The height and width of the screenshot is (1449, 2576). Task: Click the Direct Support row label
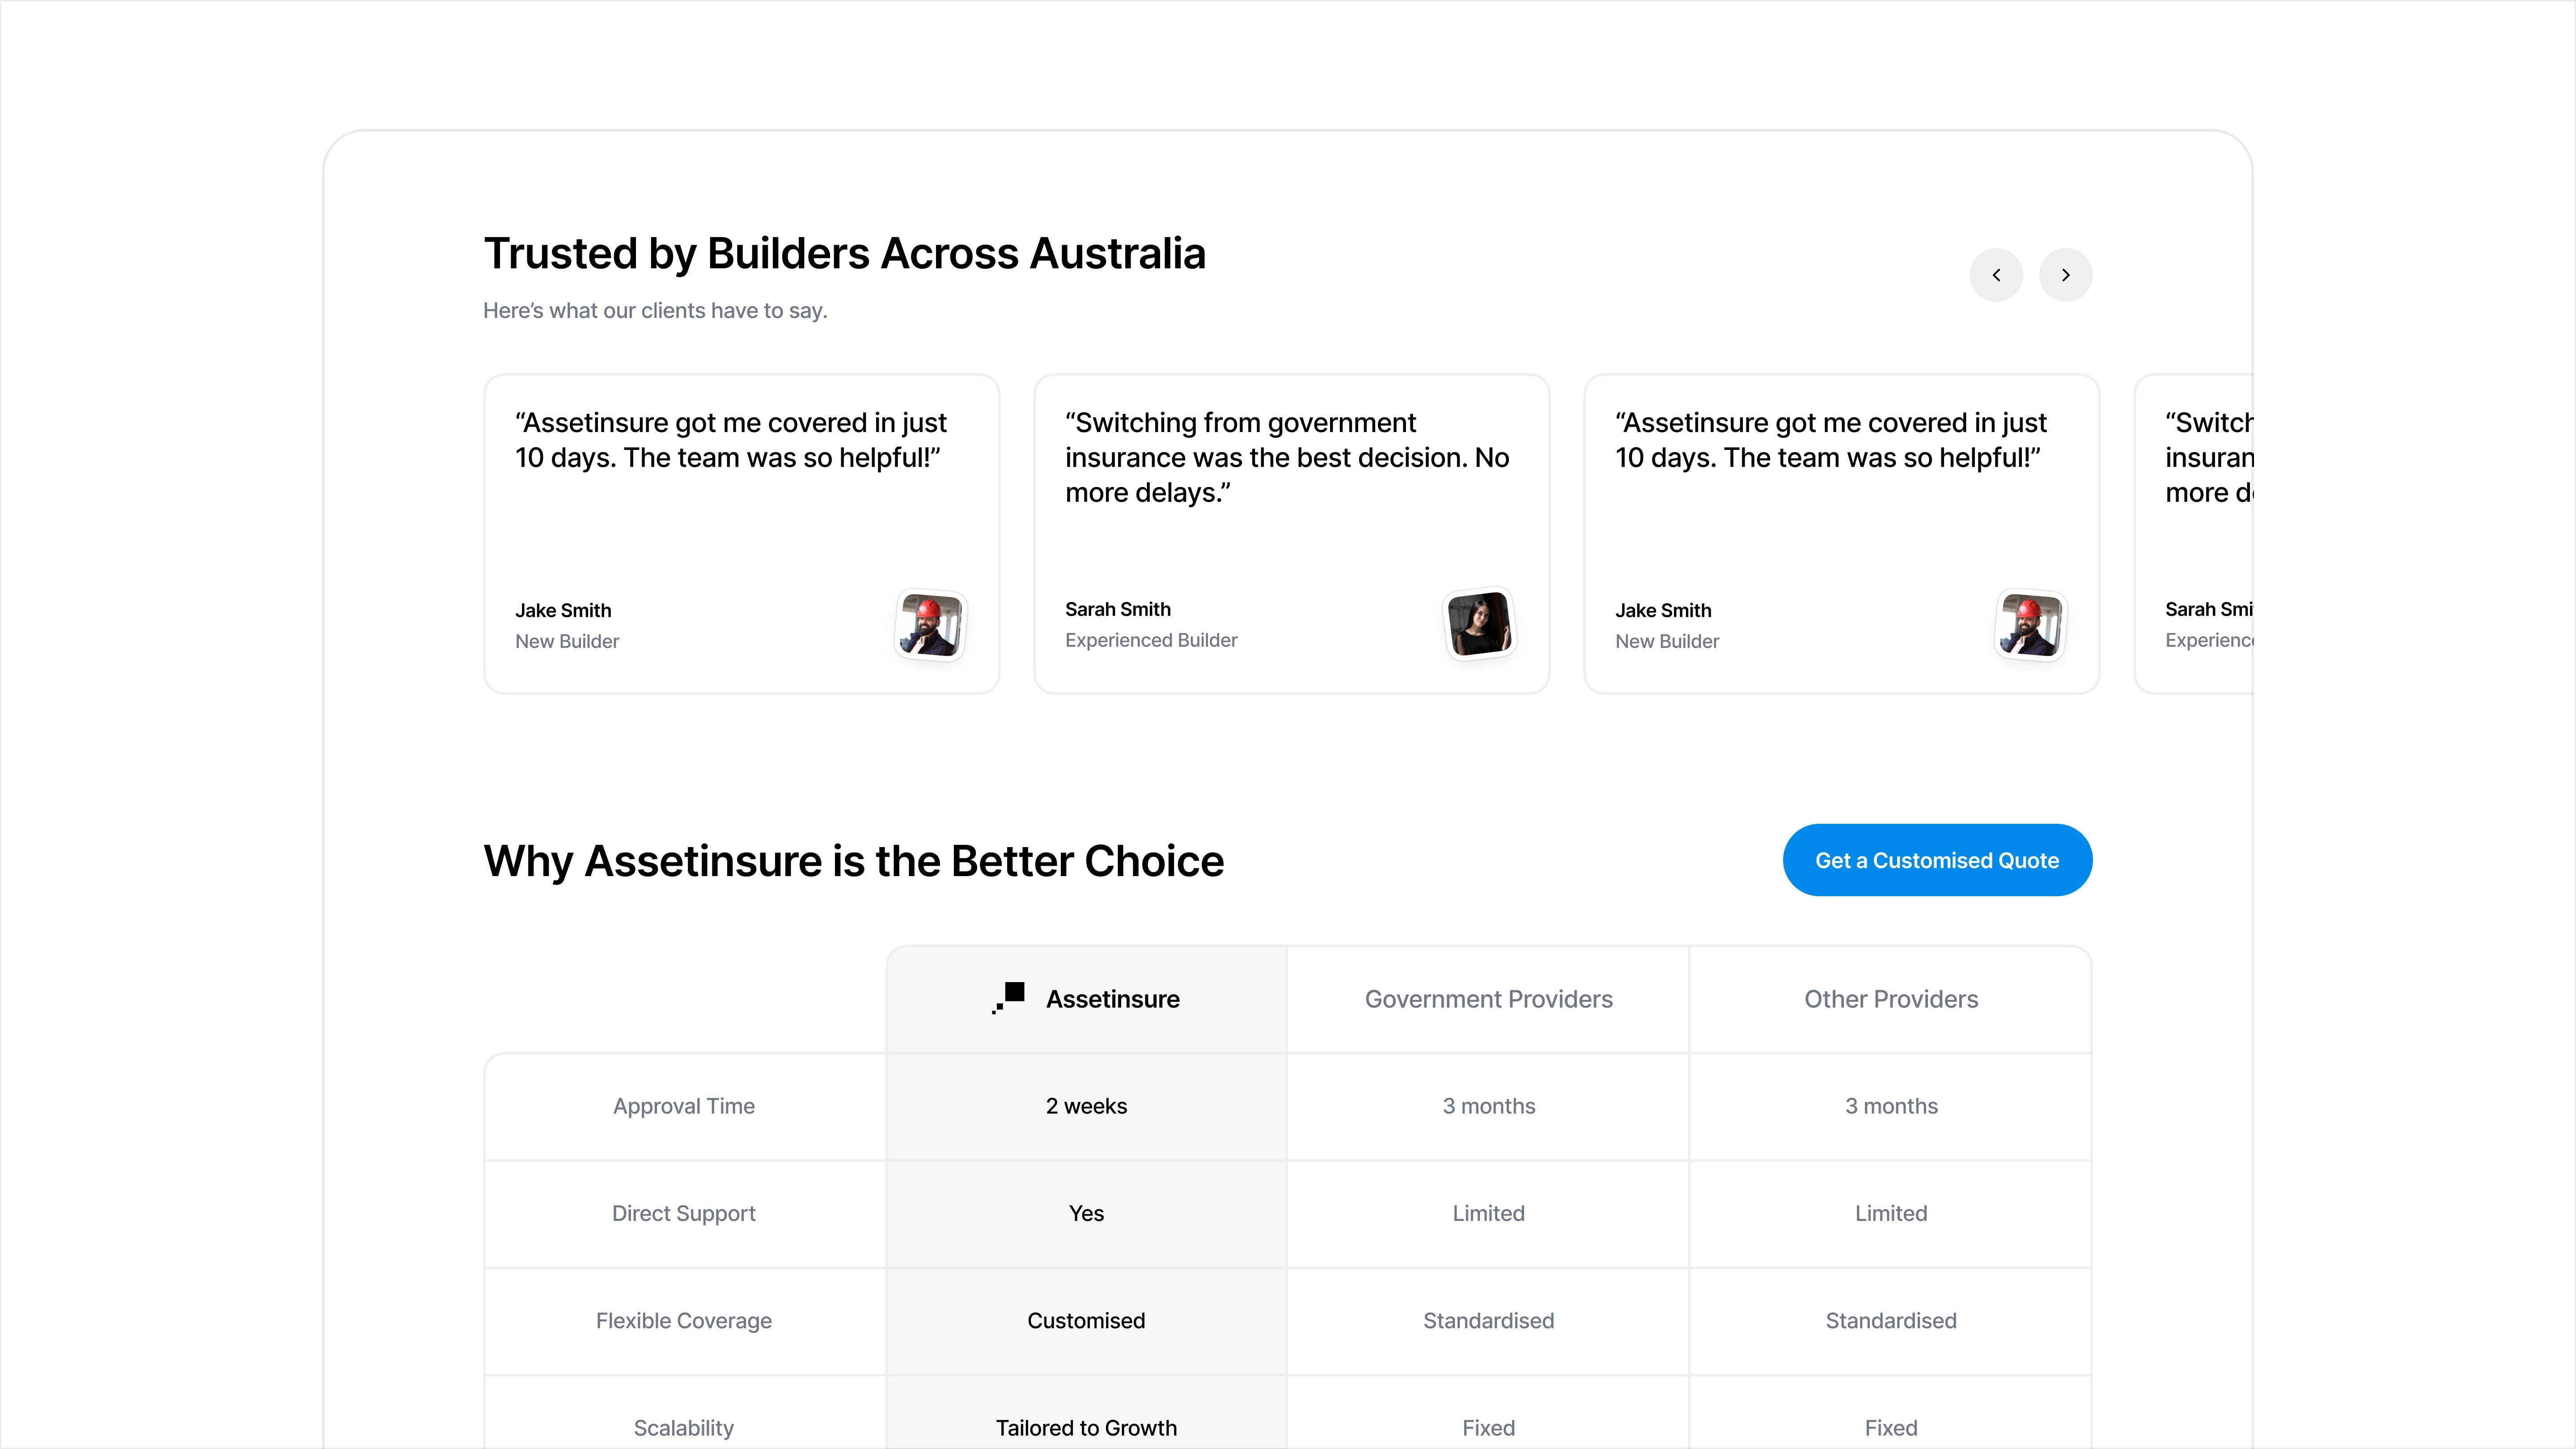(684, 1213)
